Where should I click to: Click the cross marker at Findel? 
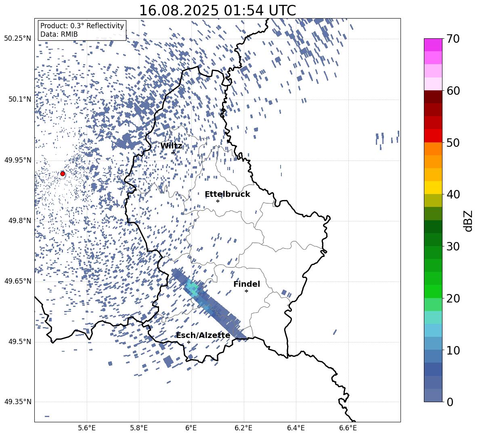coord(246,291)
